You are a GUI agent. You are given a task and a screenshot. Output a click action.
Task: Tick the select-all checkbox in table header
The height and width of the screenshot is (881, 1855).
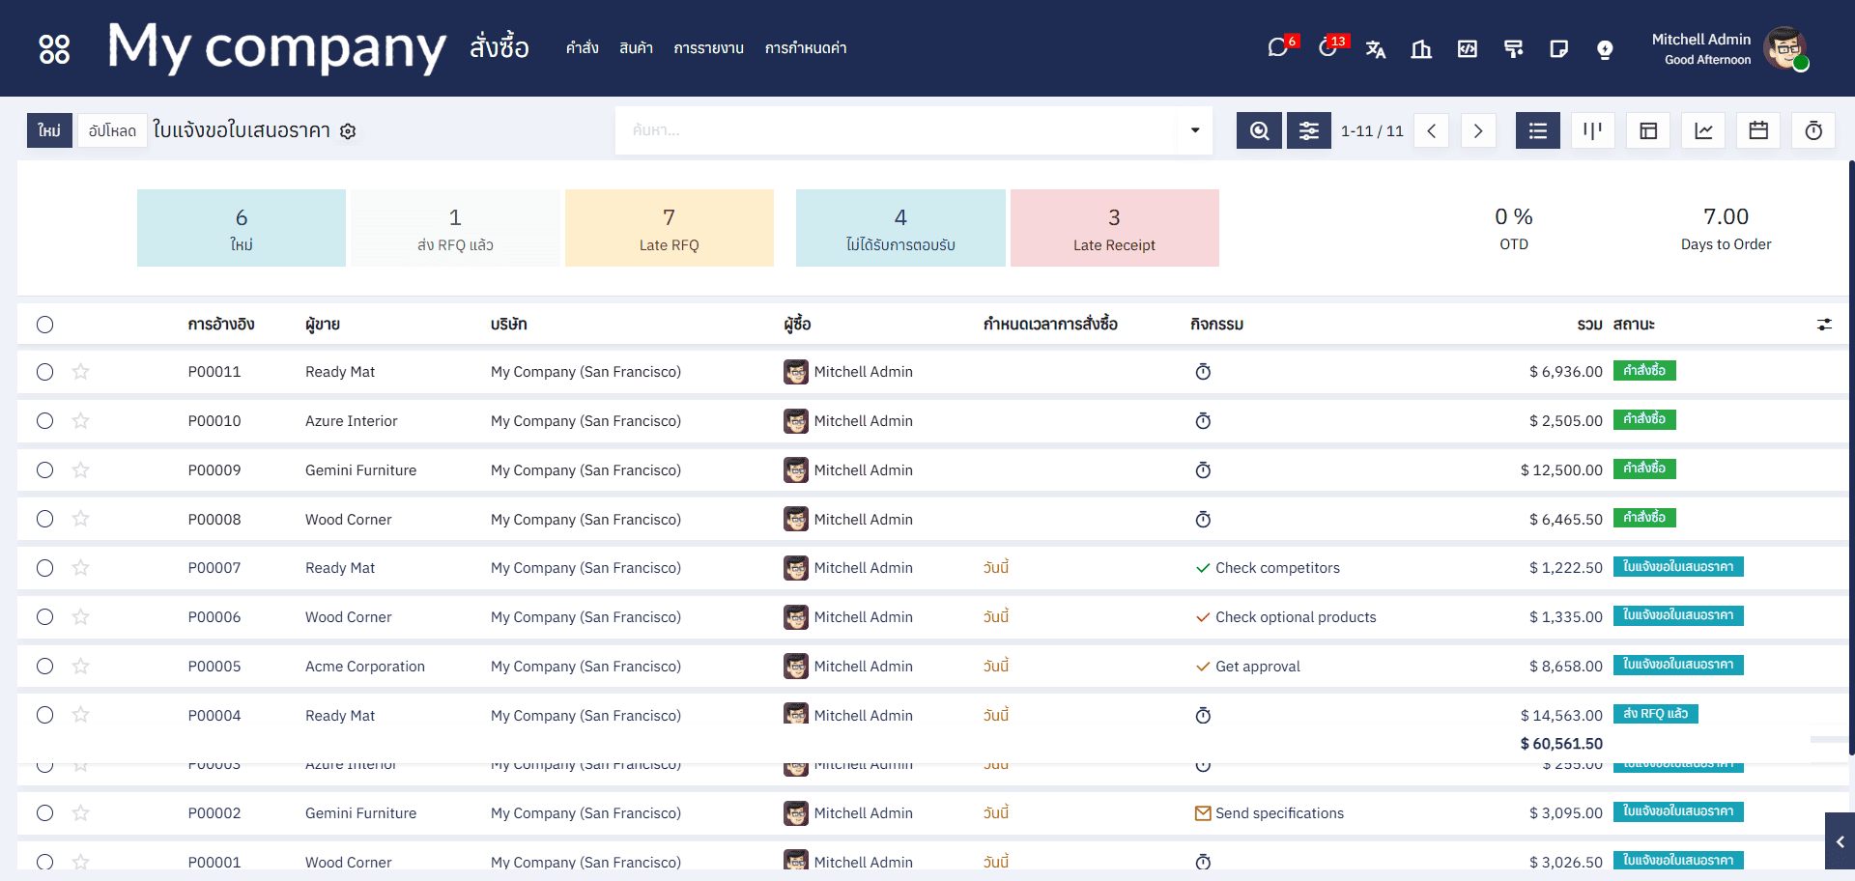pyautogui.click(x=45, y=325)
